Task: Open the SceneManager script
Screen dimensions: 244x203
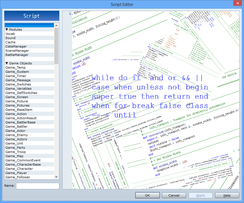Action: click(30, 51)
